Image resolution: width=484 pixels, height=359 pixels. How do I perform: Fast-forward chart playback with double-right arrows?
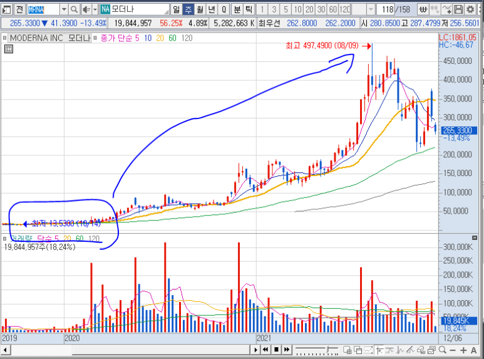[x=287, y=350]
